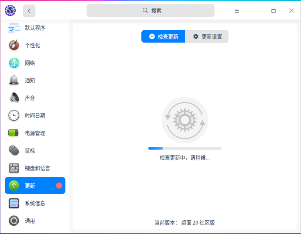Open the Network (网络) globe icon

[x=14, y=63]
